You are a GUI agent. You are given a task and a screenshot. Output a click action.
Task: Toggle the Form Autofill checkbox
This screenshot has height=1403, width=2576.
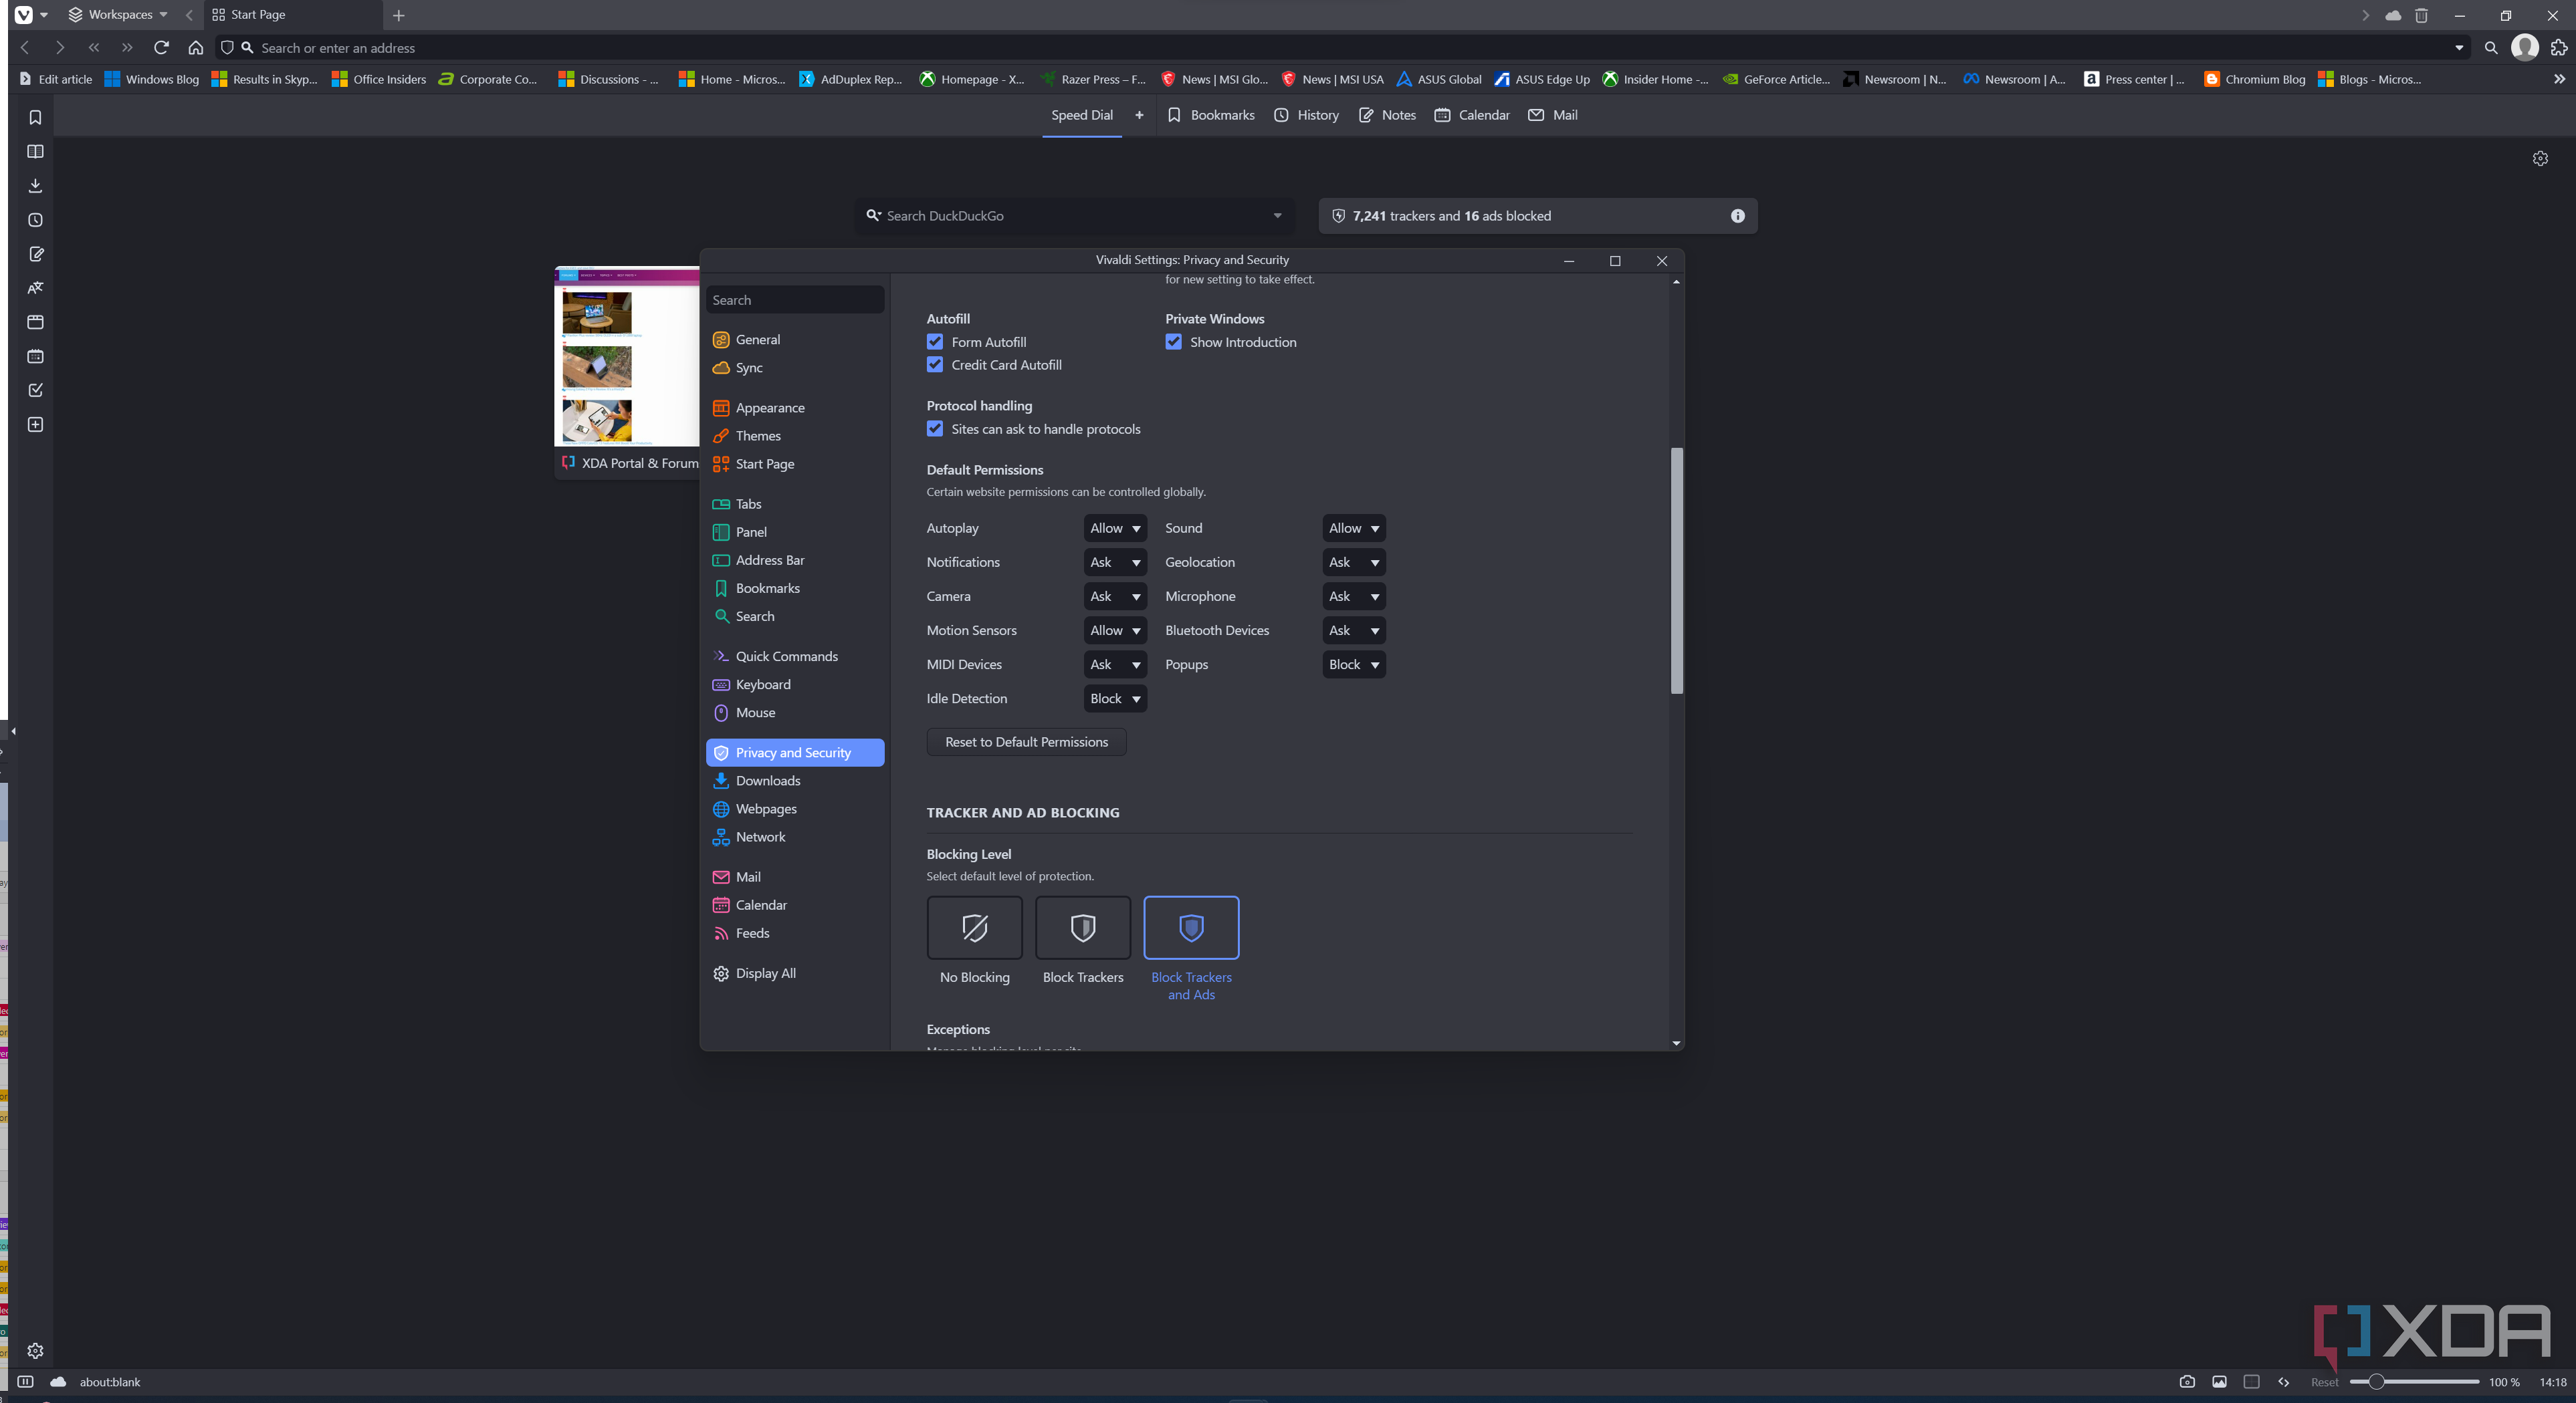click(x=935, y=342)
